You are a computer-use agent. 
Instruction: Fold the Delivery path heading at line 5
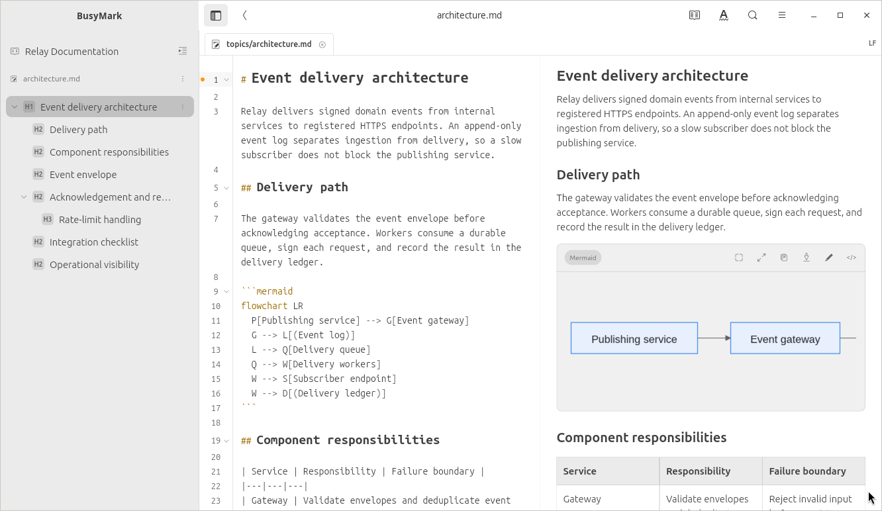tap(226, 188)
